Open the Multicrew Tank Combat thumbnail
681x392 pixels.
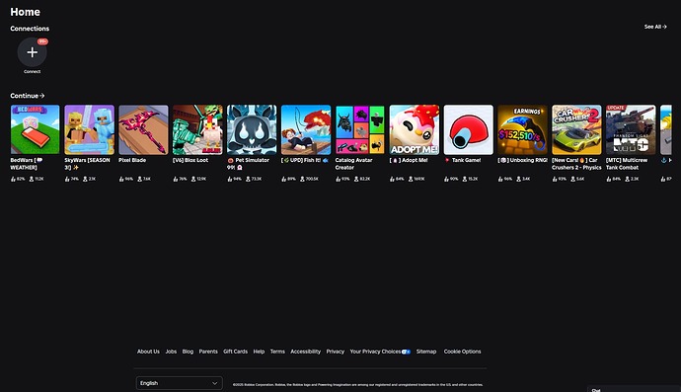coord(631,129)
